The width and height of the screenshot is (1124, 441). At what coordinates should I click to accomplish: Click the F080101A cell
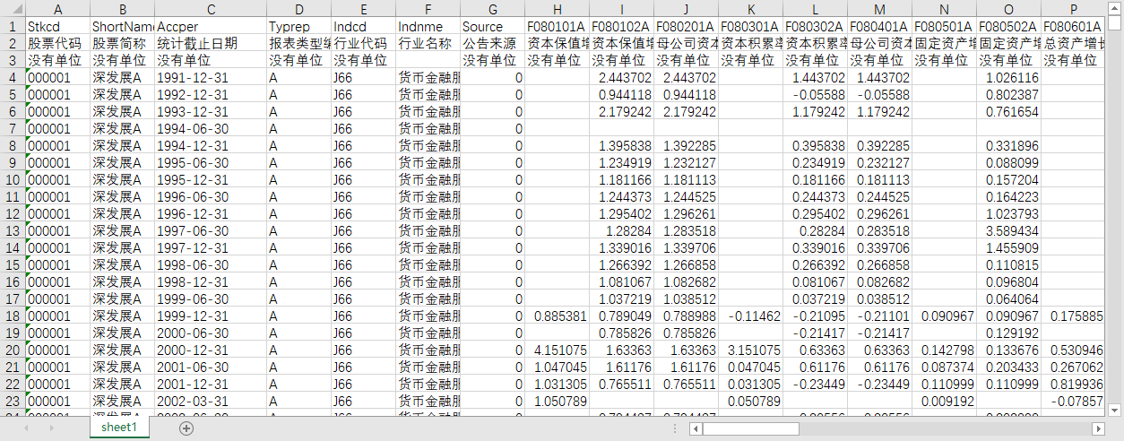558,27
